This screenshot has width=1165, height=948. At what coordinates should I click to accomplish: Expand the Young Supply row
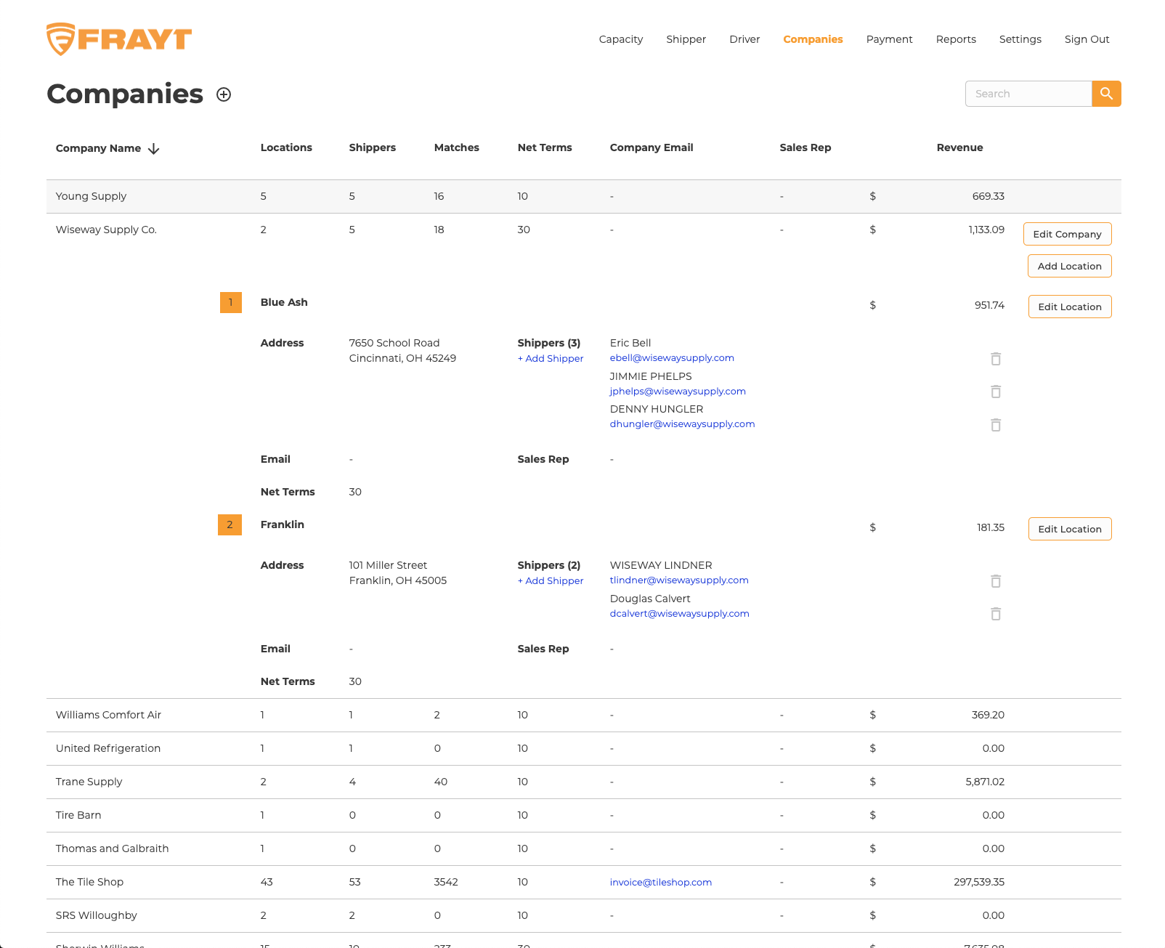(x=583, y=196)
